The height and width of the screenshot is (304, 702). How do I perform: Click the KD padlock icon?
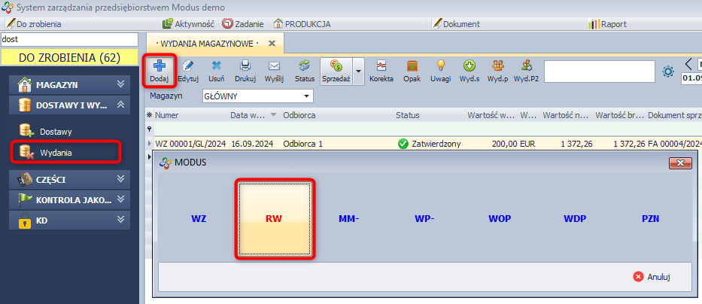click(25, 220)
